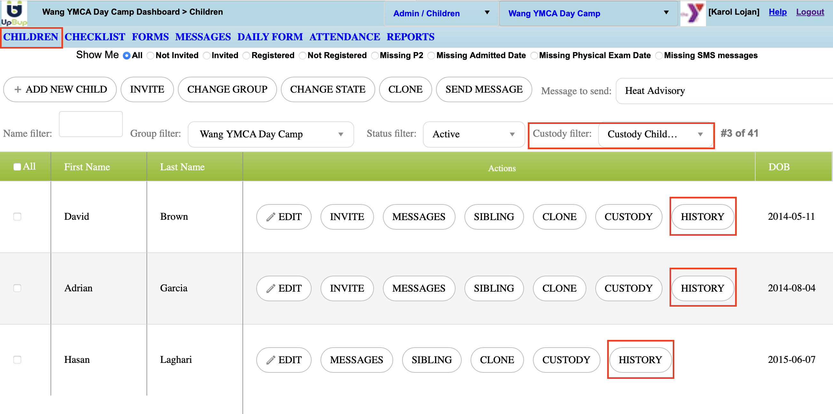The width and height of the screenshot is (833, 414).
Task: Open the REPORTS tab
Action: (410, 37)
